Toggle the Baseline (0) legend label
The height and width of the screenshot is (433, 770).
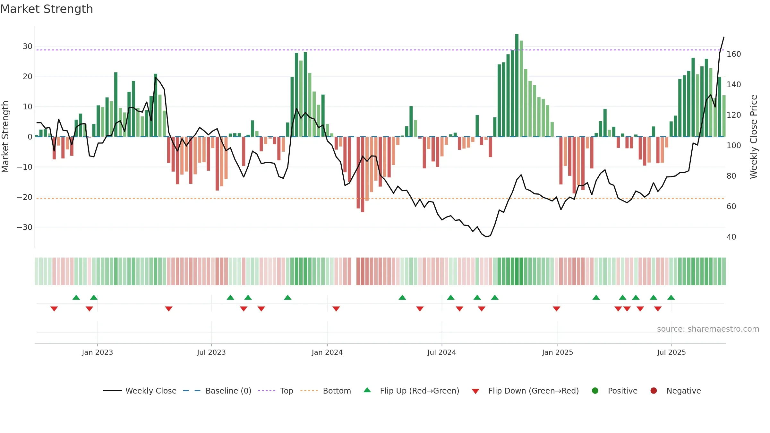(228, 391)
